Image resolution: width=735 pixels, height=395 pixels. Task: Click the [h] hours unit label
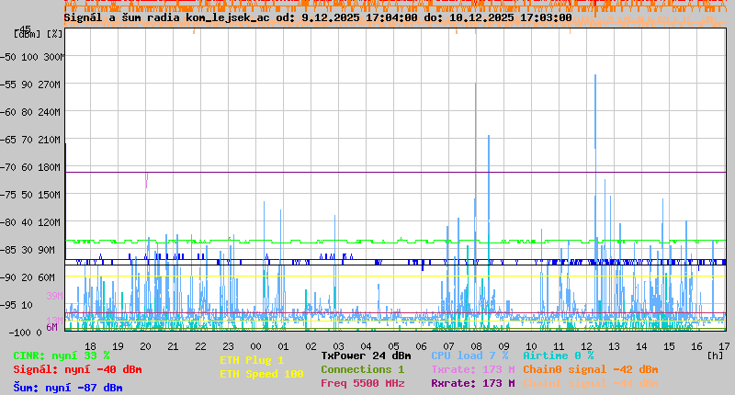coord(715,355)
